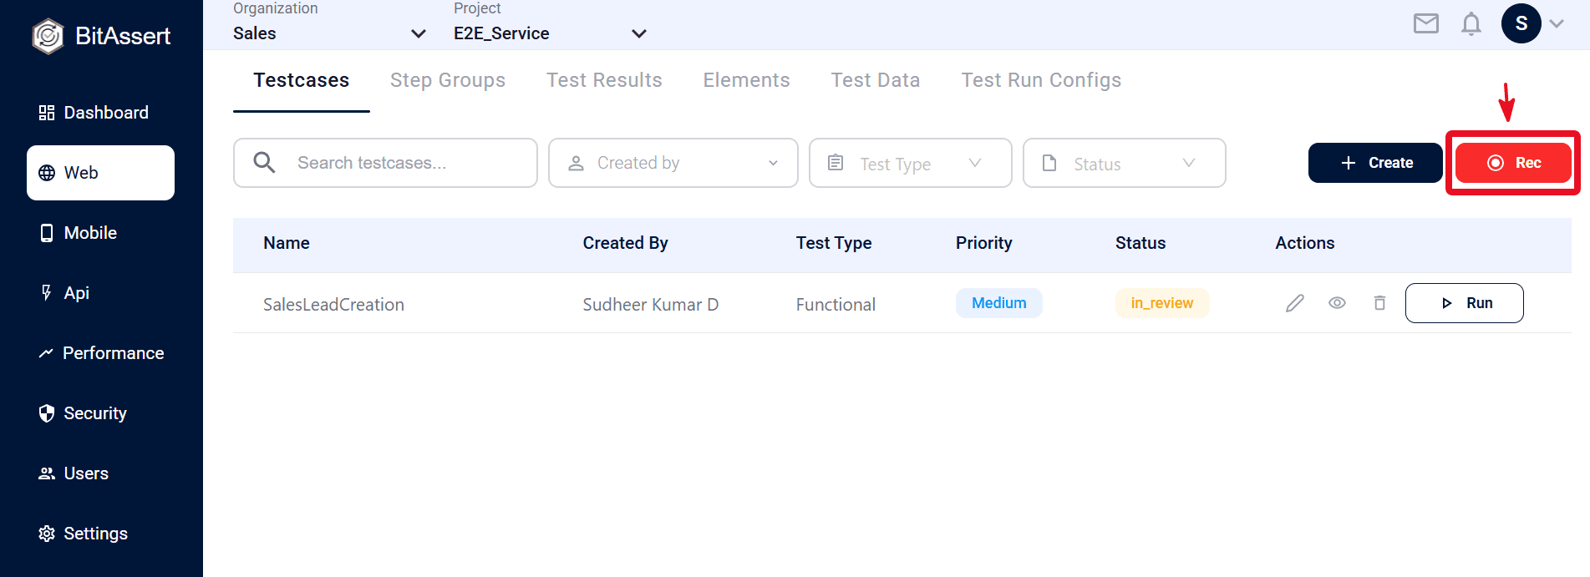The width and height of the screenshot is (1590, 577).
Task: Click the Sudheer Kumar D cell
Action: 650,305
